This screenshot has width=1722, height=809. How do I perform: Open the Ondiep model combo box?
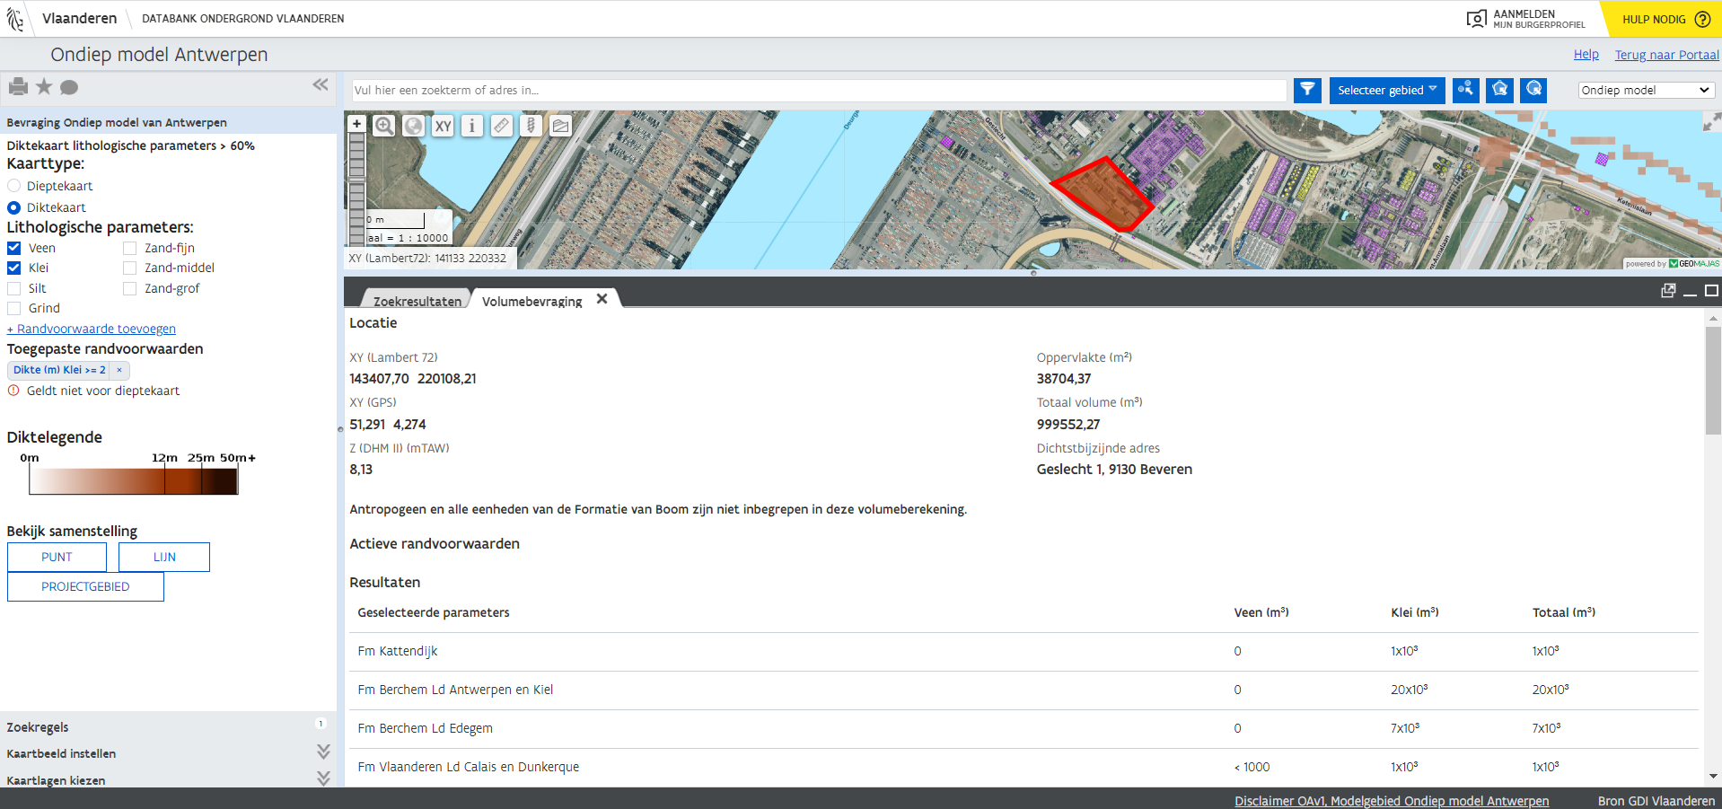pyautogui.click(x=1647, y=90)
